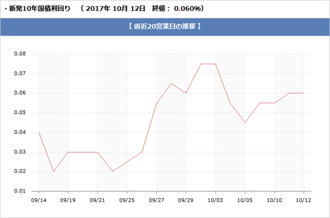Click the 10/03 x-axis date label
Image resolution: width=330 pixels, height=218 pixels.
point(215,200)
